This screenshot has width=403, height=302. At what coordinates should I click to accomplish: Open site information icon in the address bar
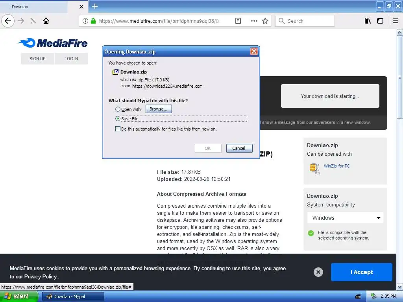coord(85,21)
